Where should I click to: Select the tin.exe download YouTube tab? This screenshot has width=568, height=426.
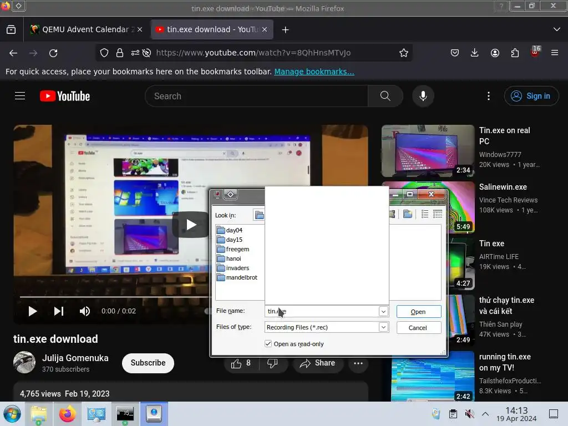212,29
